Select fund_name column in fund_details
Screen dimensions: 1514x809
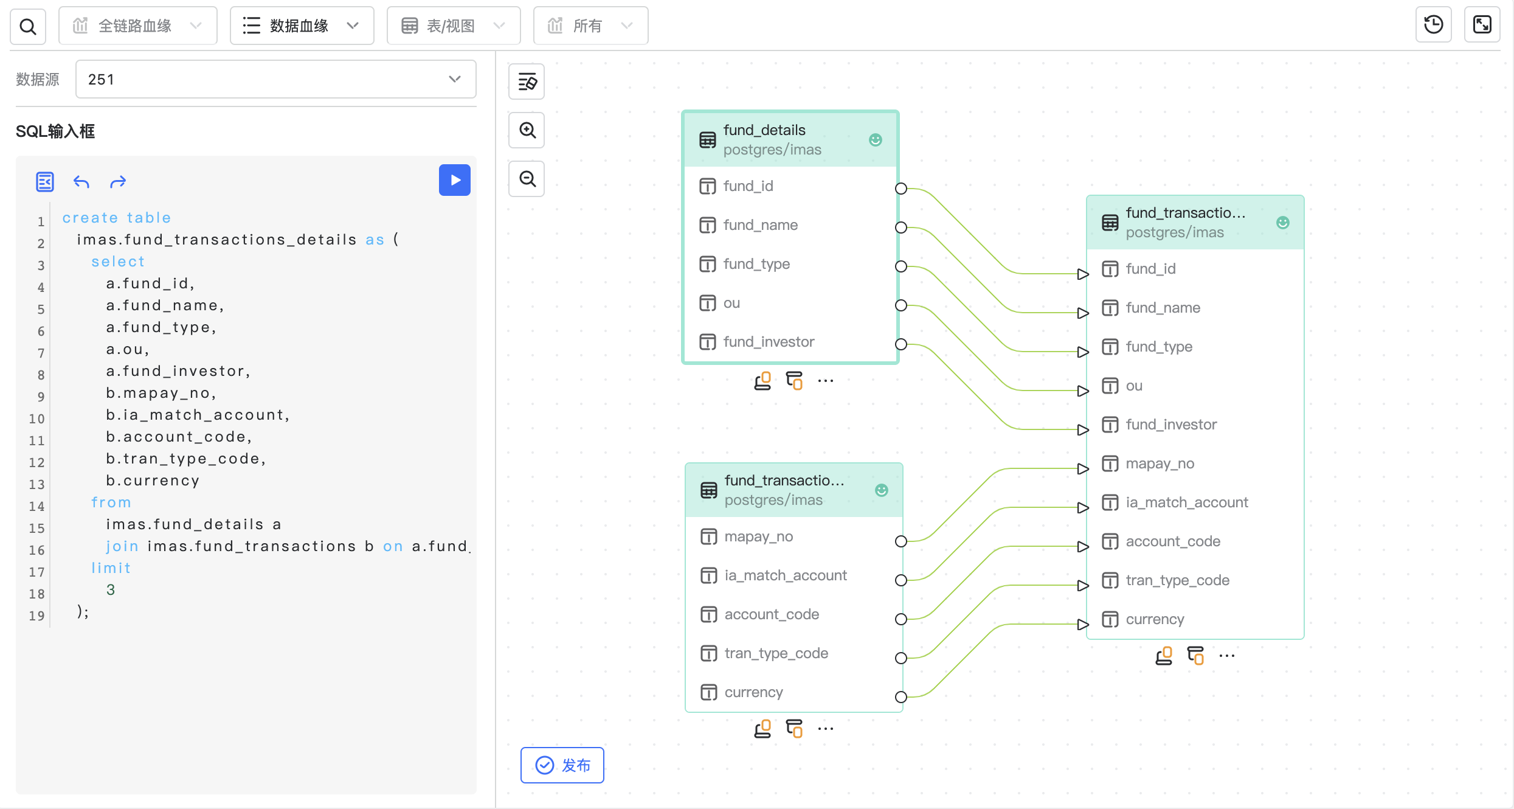[x=790, y=225]
